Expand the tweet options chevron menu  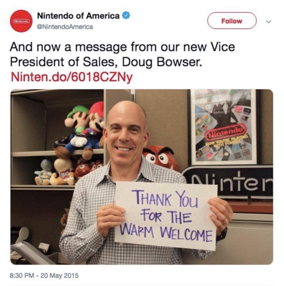pos(268,22)
